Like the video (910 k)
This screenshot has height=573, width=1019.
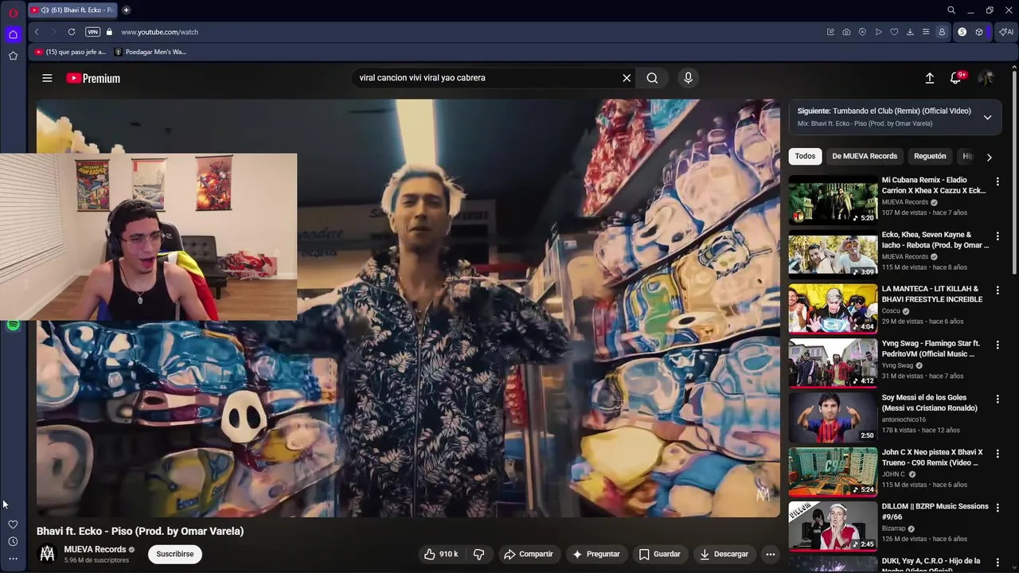441,554
